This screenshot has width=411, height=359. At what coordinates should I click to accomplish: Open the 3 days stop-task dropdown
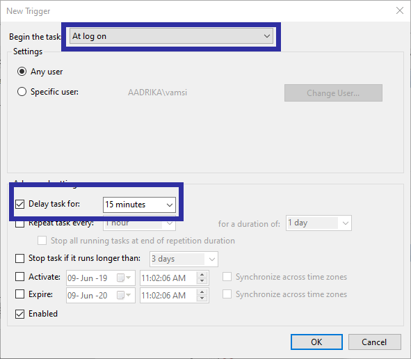click(184, 259)
